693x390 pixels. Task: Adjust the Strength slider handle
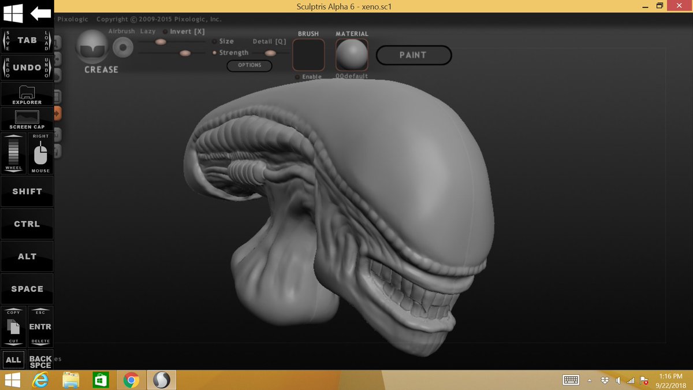click(x=185, y=53)
